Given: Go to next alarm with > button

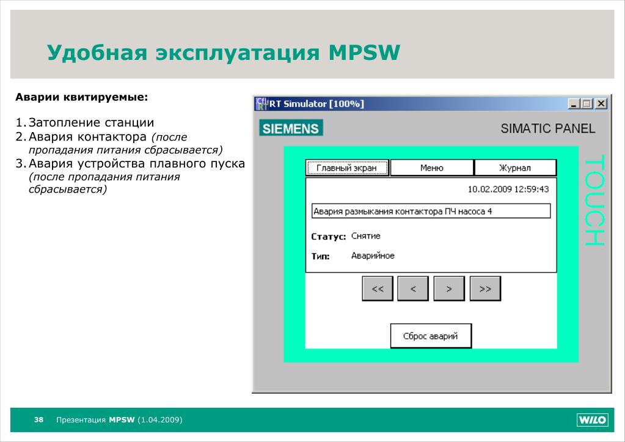Looking at the screenshot, I should (x=449, y=289).
